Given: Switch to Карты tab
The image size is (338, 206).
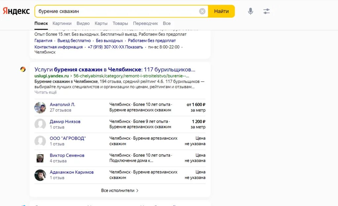Looking at the screenshot, I should [101, 23].
